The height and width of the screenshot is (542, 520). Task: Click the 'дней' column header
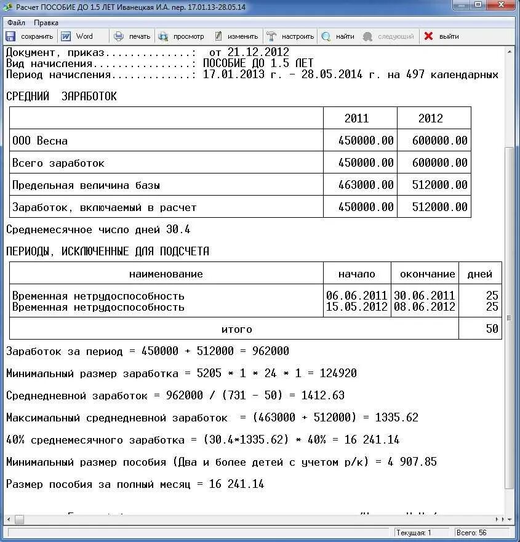[479, 274]
